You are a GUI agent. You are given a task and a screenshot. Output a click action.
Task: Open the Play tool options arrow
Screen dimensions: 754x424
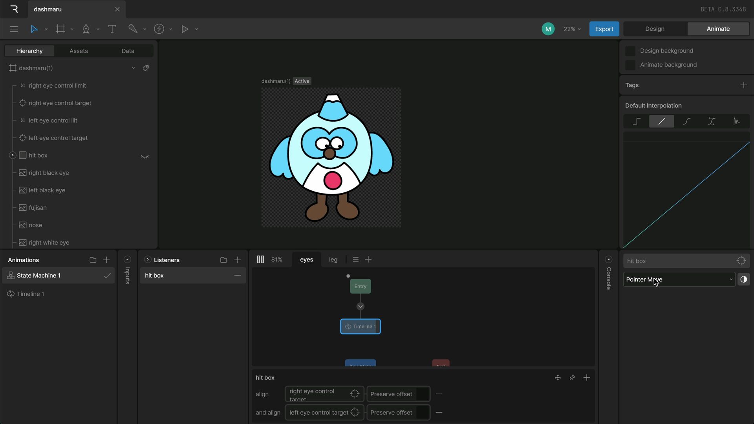click(197, 29)
